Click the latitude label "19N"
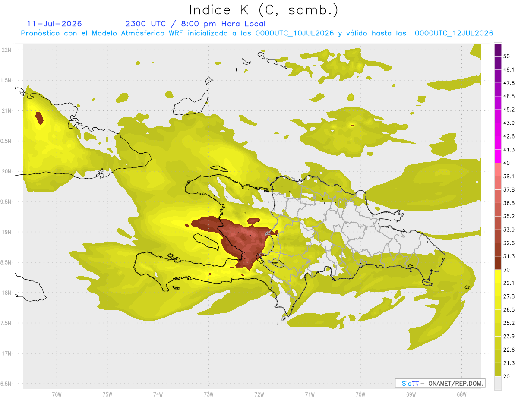 coord(7,232)
